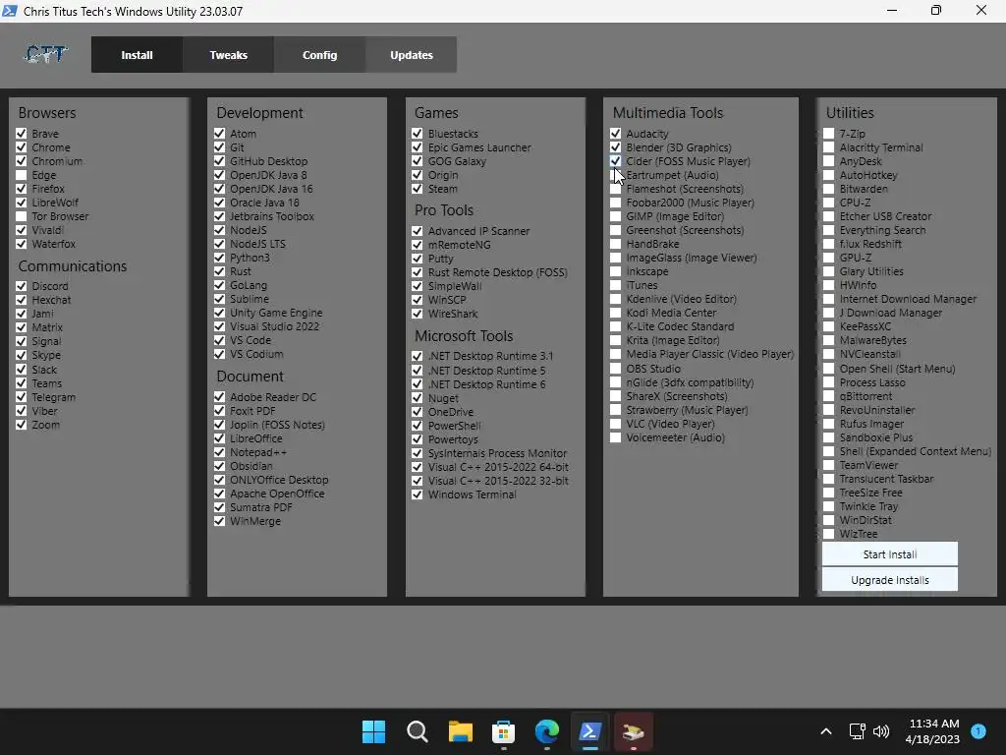Check the Bitwarden checkbox

[828, 189]
